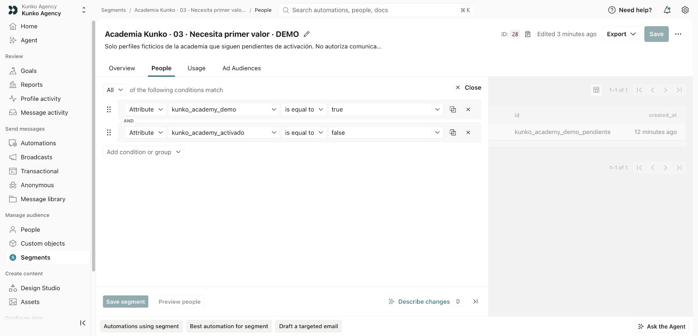698x336 pixels.
Task: Click the search automations, people, docs field
Action: pos(376,10)
